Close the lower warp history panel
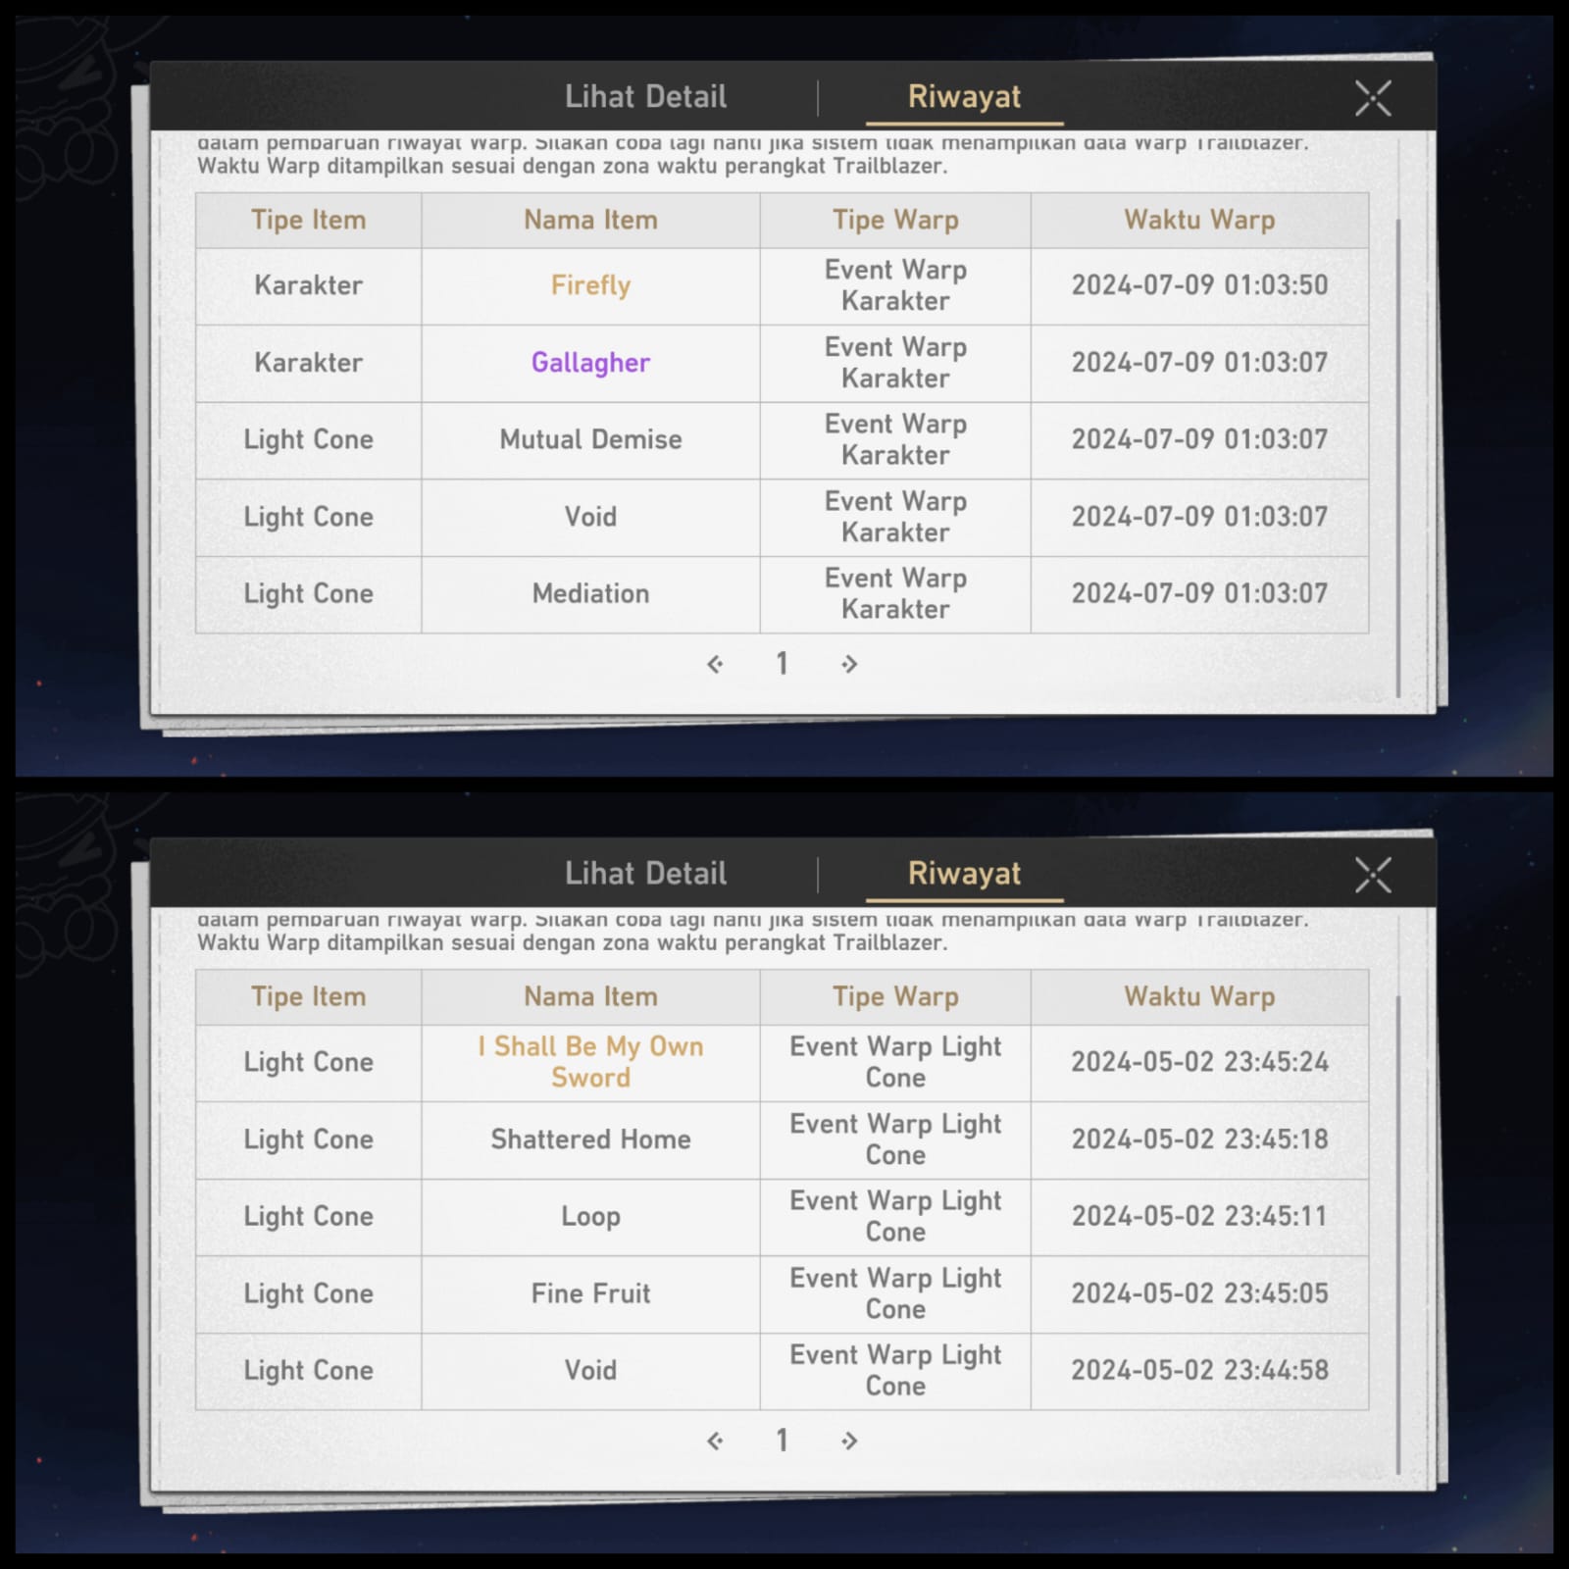The height and width of the screenshot is (1569, 1569). tap(1373, 875)
